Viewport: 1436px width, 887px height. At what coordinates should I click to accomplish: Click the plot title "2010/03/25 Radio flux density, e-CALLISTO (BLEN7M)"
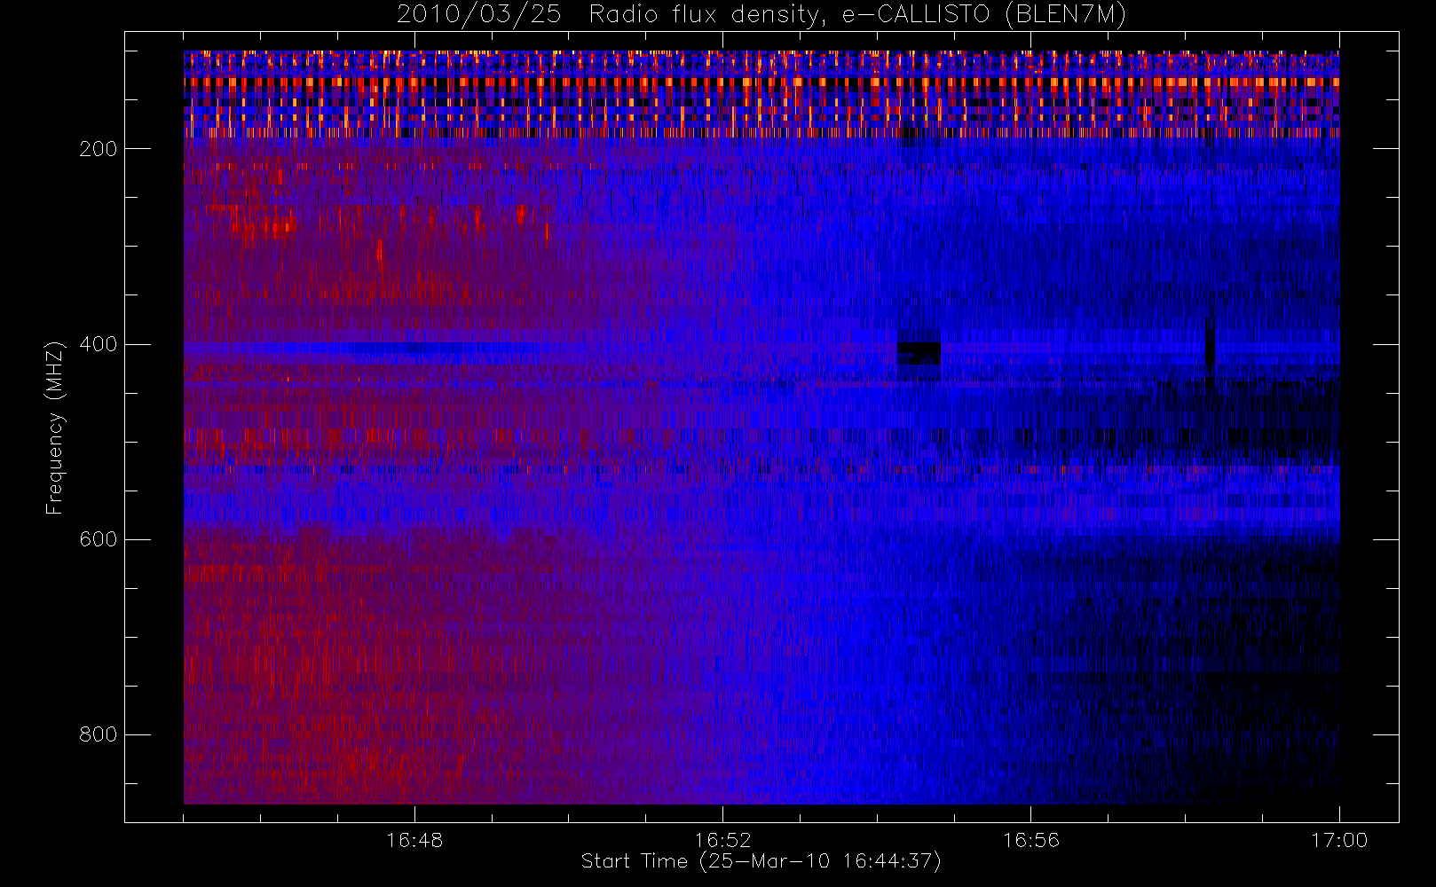[761, 15]
